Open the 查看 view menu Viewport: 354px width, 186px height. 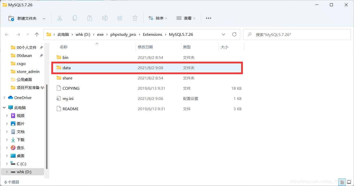pyautogui.click(x=186, y=18)
